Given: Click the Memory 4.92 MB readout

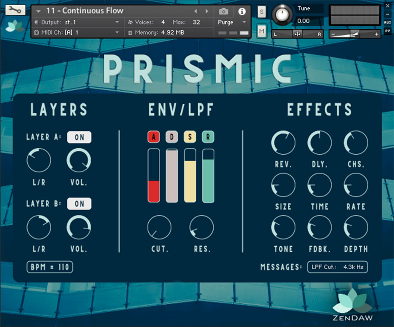Looking at the screenshot, I should click(x=172, y=32).
